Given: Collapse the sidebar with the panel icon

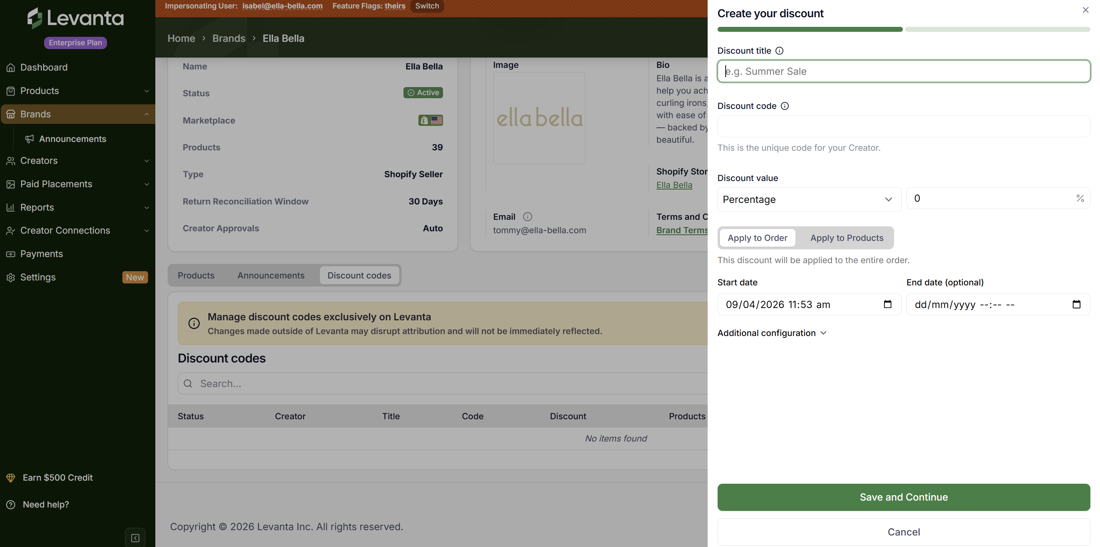Looking at the screenshot, I should [135, 538].
